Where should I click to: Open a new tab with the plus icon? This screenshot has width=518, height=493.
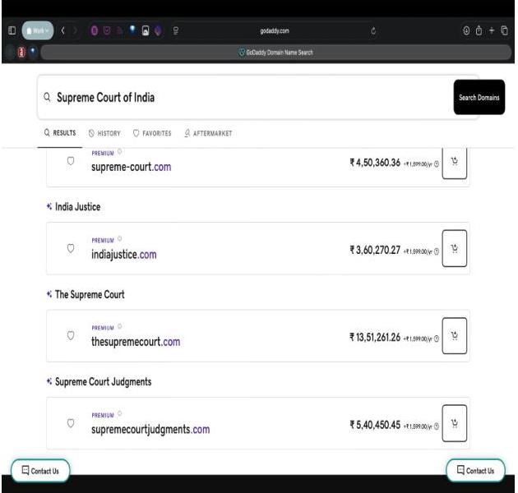(492, 30)
